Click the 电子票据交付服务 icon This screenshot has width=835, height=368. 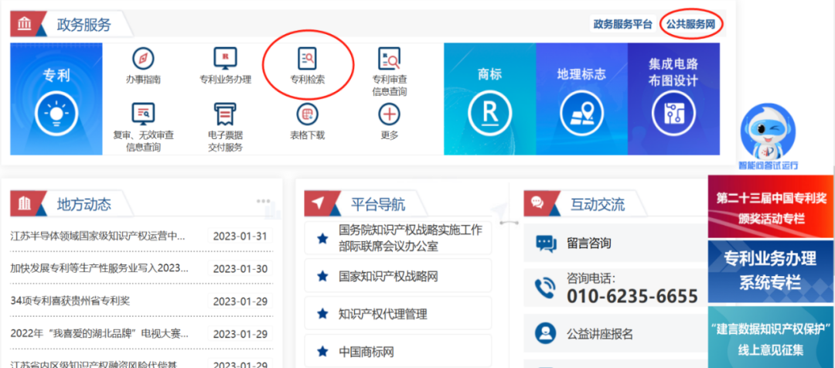[225, 114]
